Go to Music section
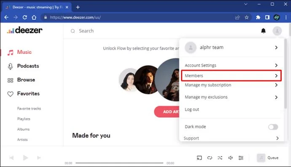291x167 pixels. point(24,52)
